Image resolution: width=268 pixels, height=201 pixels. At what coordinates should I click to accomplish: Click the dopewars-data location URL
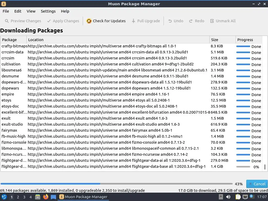[110, 82]
